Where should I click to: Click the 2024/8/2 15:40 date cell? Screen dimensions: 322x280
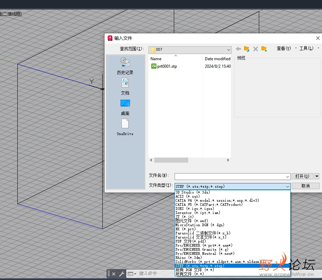(218, 66)
